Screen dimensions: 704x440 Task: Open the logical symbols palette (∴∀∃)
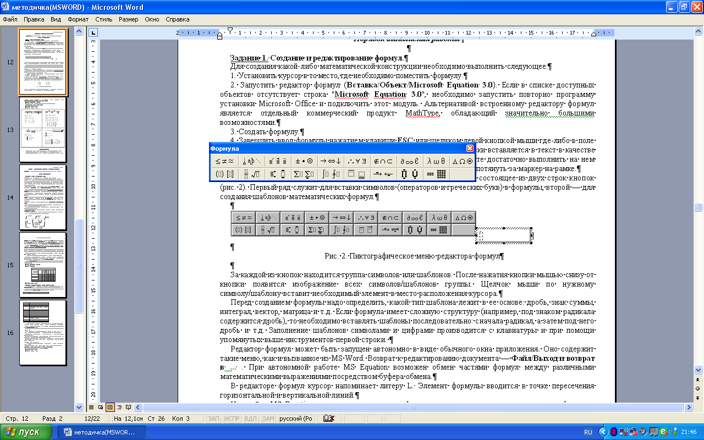358,161
